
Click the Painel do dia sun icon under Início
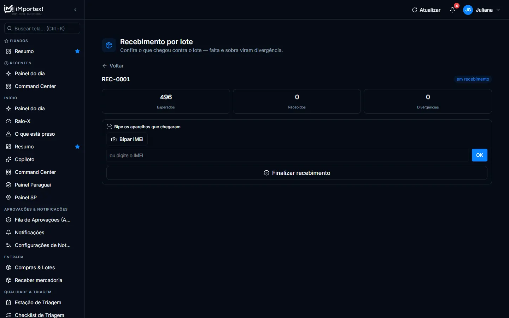click(x=8, y=108)
